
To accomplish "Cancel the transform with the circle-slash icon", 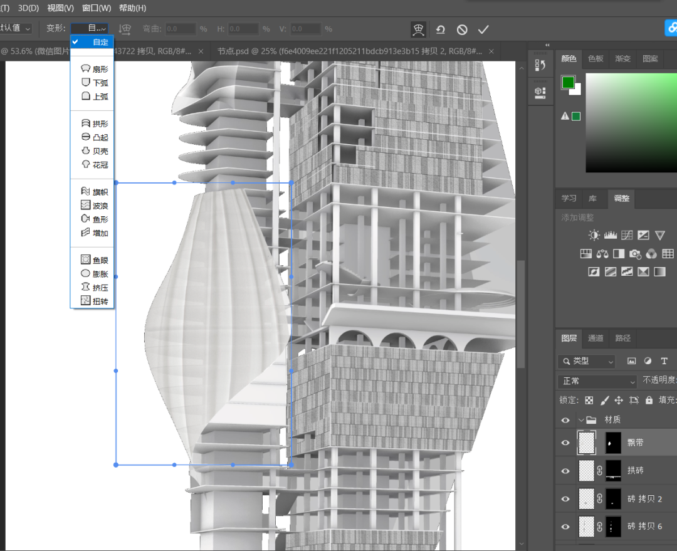I will [462, 29].
